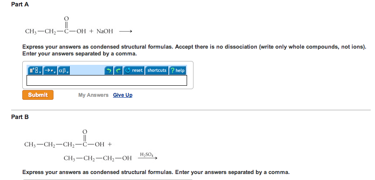This screenshot has height=180, width=375.
Task: Reset the answer editor
Action: coord(134,70)
